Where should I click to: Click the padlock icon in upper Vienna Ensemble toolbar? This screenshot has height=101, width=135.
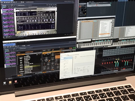23,2
